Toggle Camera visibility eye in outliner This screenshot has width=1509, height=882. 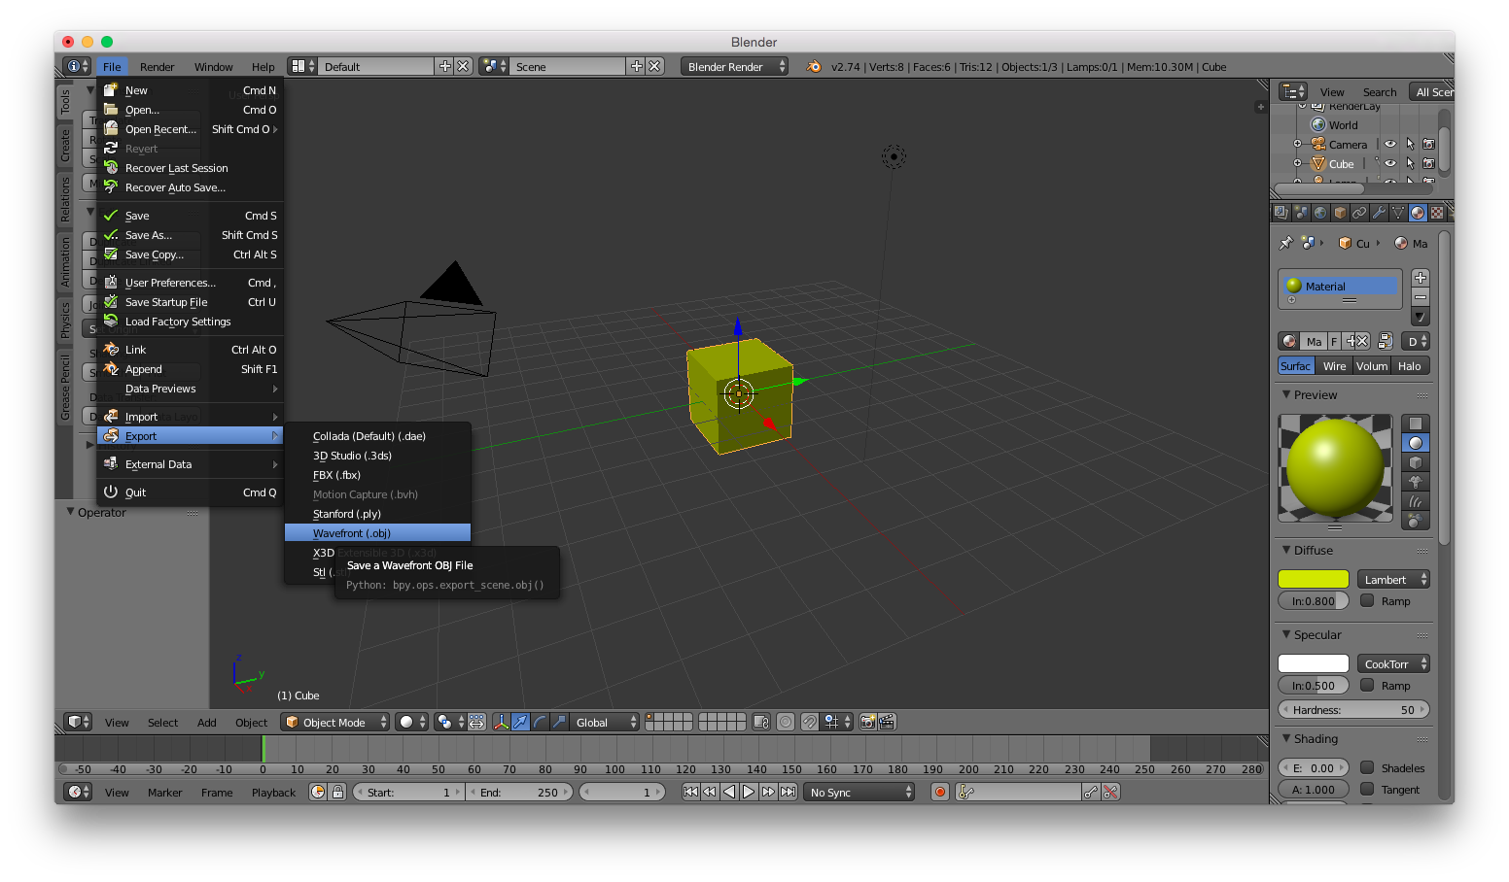tap(1390, 144)
